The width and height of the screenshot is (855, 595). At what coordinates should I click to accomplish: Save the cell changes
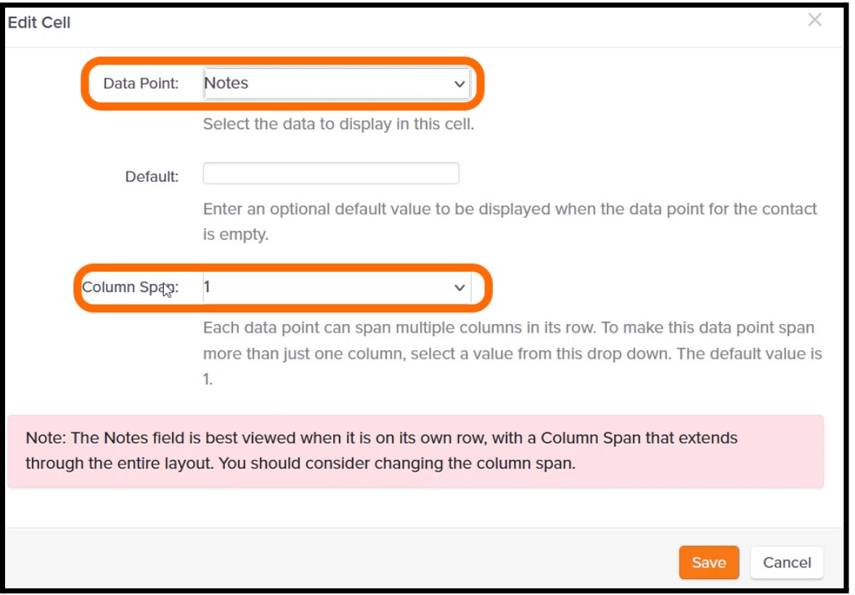click(x=709, y=562)
